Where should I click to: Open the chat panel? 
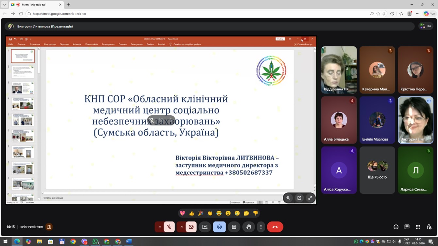407,227
